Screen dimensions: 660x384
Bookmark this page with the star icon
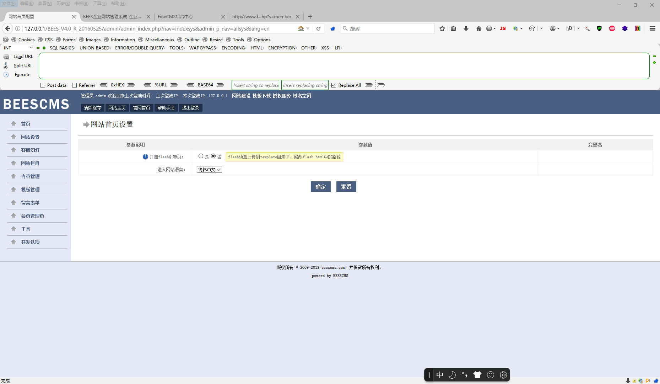coord(442,28)
